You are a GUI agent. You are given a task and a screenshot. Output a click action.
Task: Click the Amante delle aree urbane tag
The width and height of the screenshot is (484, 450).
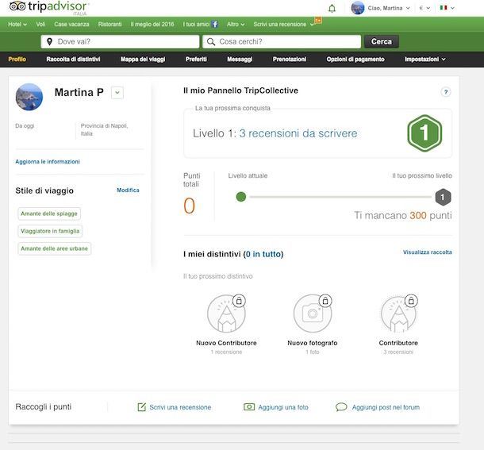[54, 248]
